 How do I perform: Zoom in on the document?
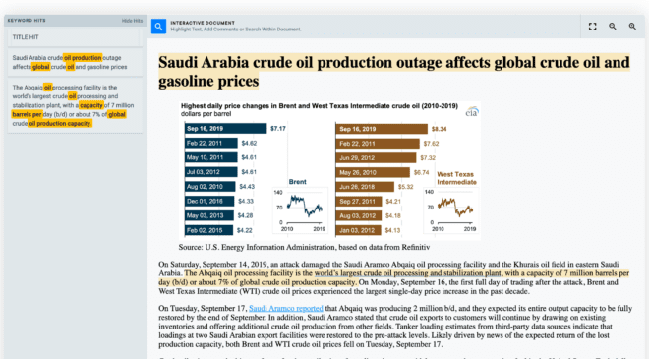(632, 27)
